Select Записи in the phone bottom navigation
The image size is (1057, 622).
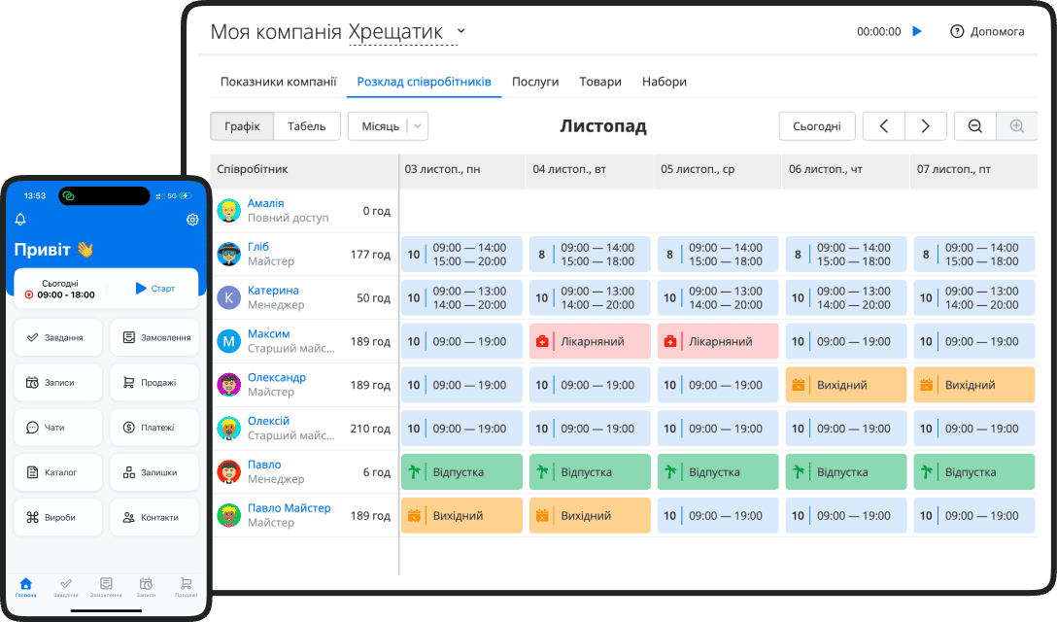[145, 587]
